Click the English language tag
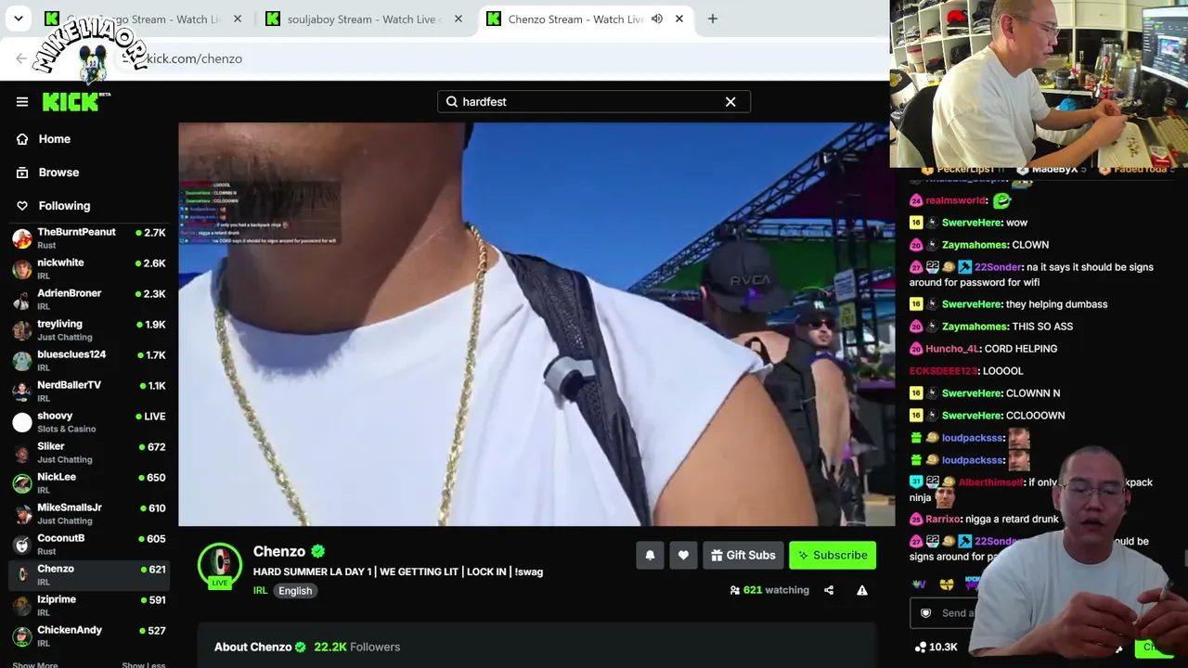This screenshot has width=1188, height=668. point(295,591)
